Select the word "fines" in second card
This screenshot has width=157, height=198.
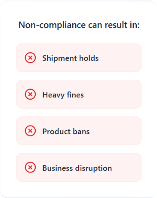(75, 95)
